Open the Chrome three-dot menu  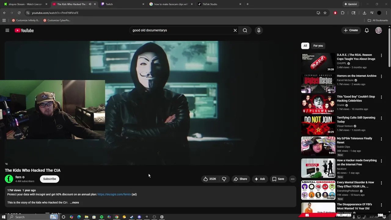pos(386,13)
